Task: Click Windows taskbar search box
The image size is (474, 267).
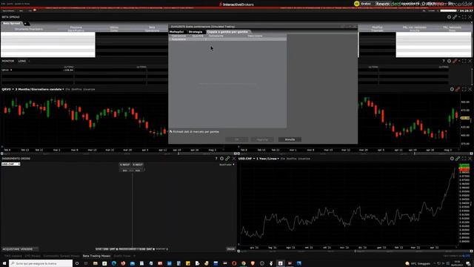Action: click(41, 263)
